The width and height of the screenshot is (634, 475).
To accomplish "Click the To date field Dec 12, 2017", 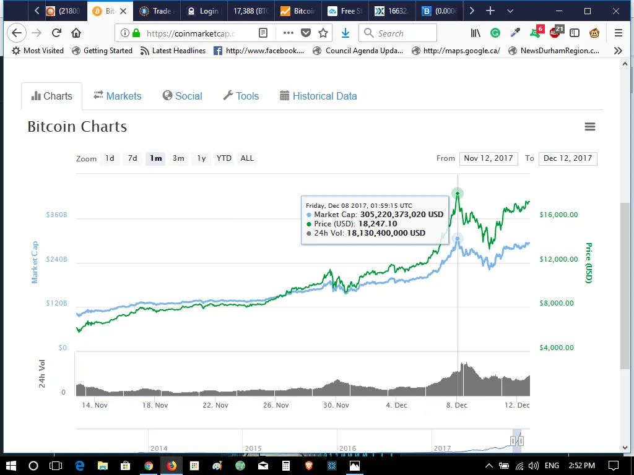I will (x=568, y=158).
